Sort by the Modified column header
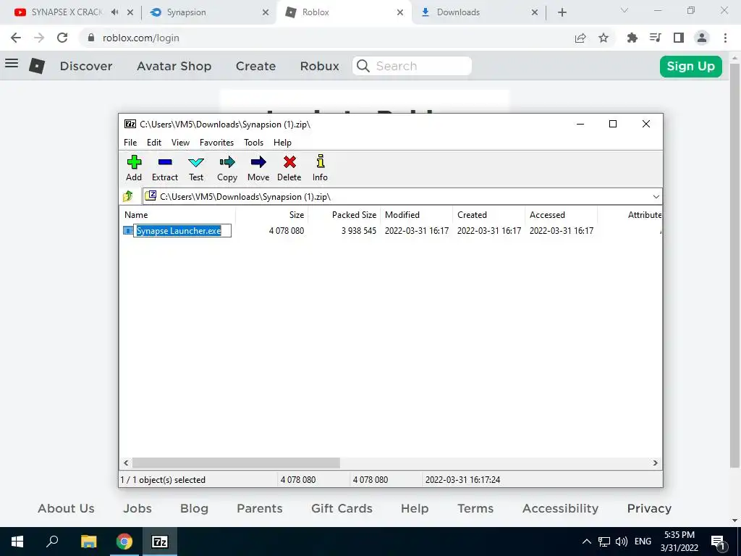 [x=417, y=214]
